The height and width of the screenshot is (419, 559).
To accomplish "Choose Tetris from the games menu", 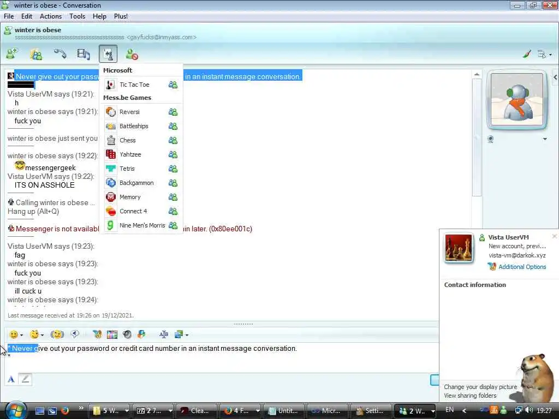I will [127, 169].
